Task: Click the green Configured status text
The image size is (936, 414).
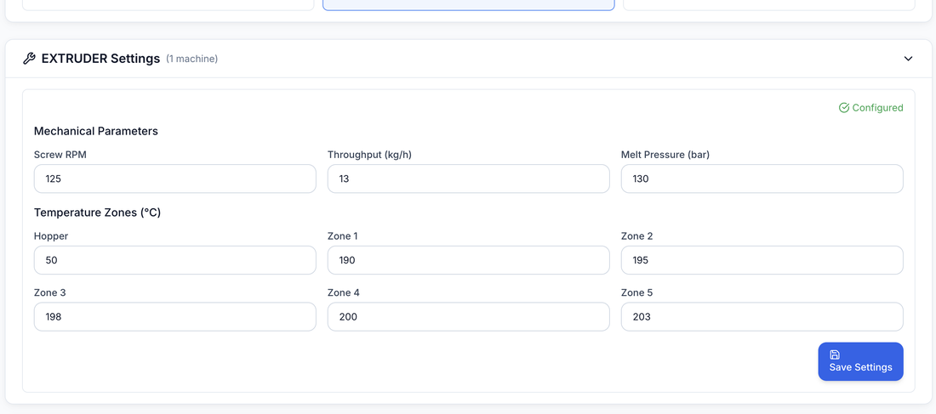Action: (877, 108)
